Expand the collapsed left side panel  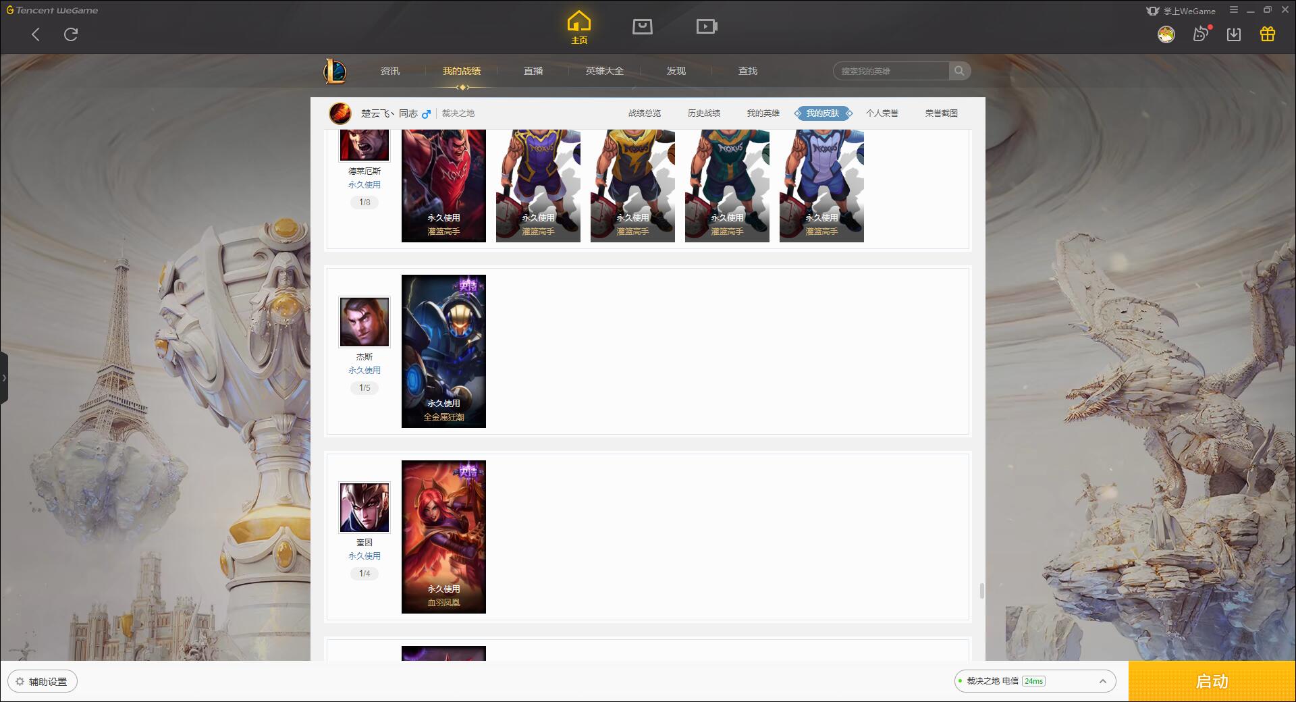pyautogui.click(x=4, y=378)
